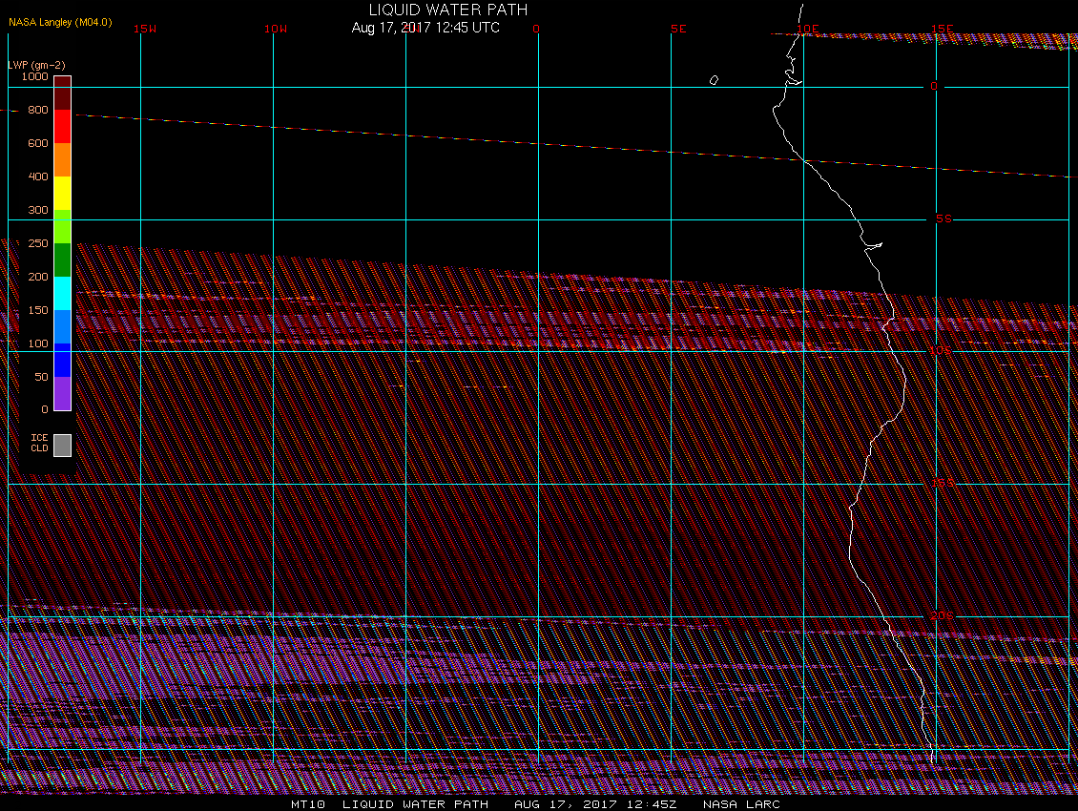Click the 600 legend value

pyautogui.click(x=38, y=143)
